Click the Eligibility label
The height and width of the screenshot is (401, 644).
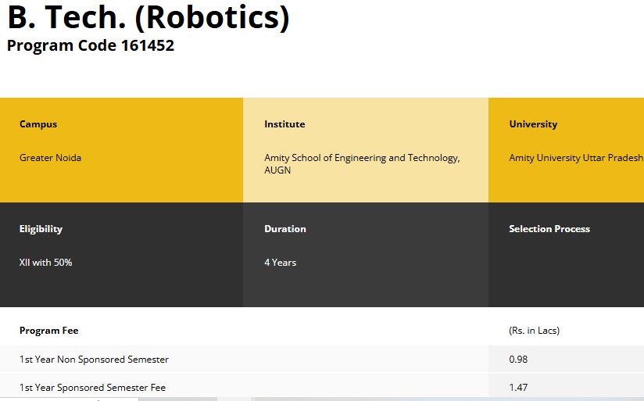pyautogui.click(x=41, y=229)
